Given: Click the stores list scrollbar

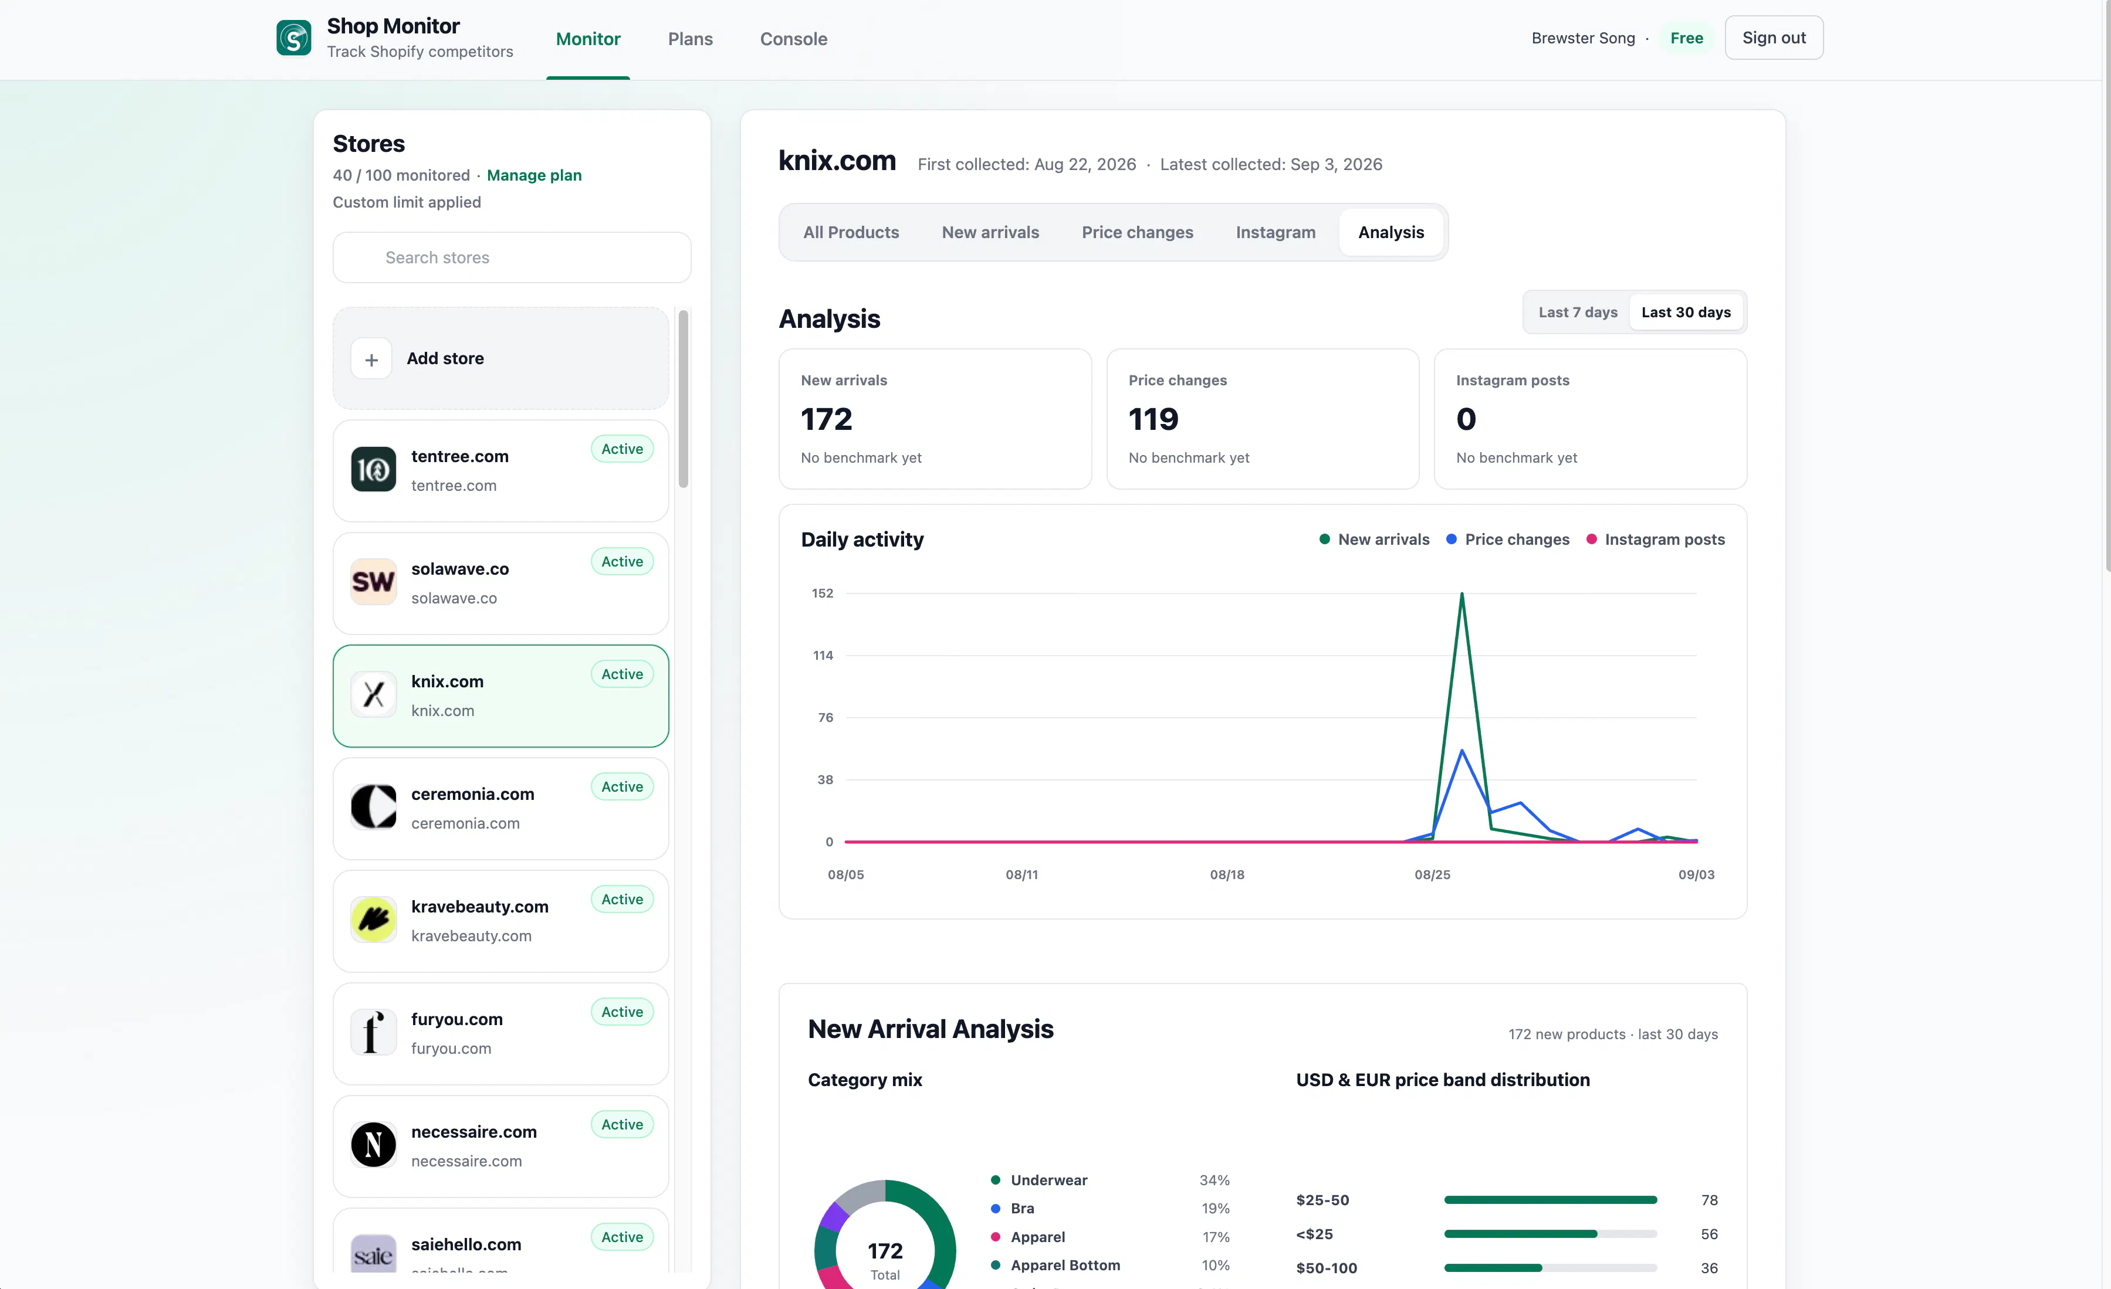Looking at the screenshot, I should [x=683, y=399].
